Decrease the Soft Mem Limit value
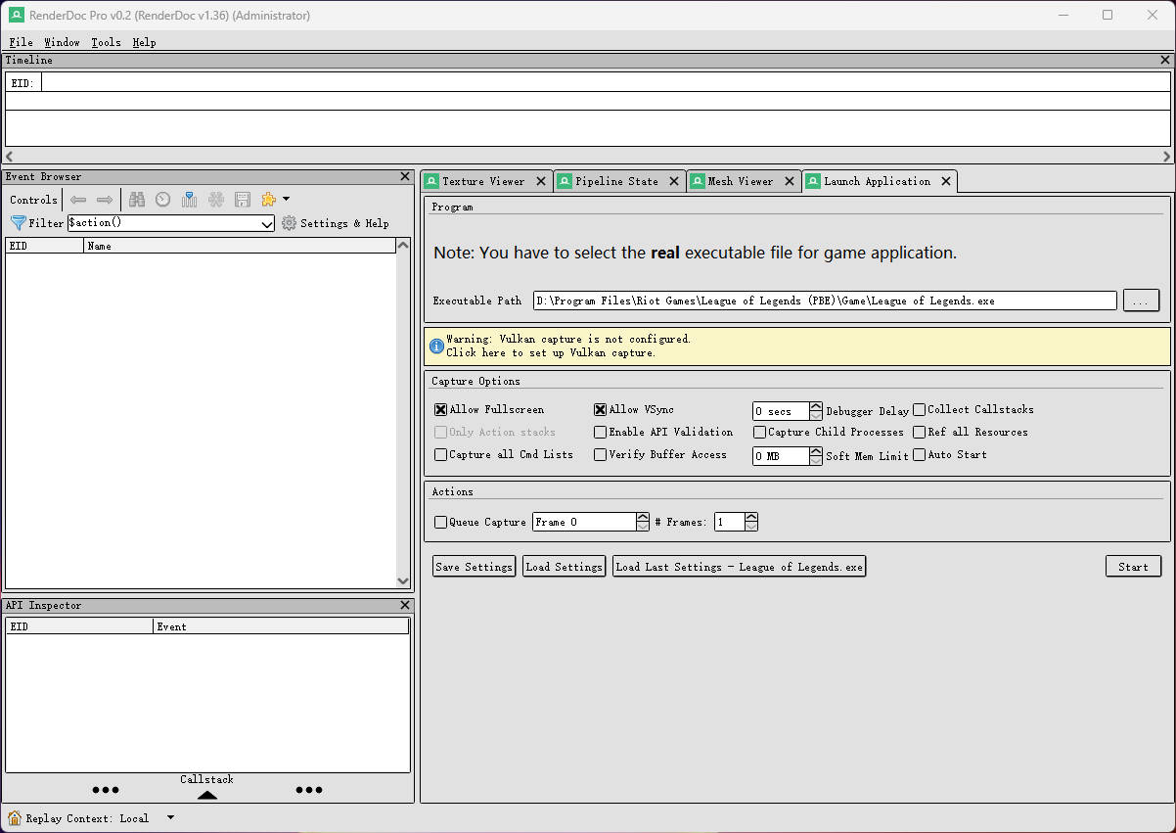Screen dimensions: 1176x833 [x=816, y=461]
